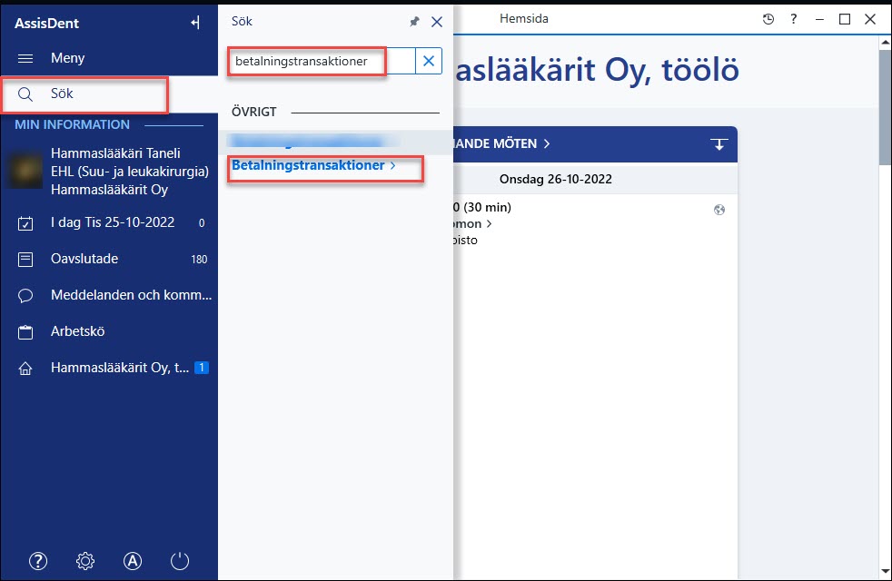Viewport: 892px width, 581px height.
Task: Open Oavslutade list in sidebar
Action: click(x=109, y=260)
